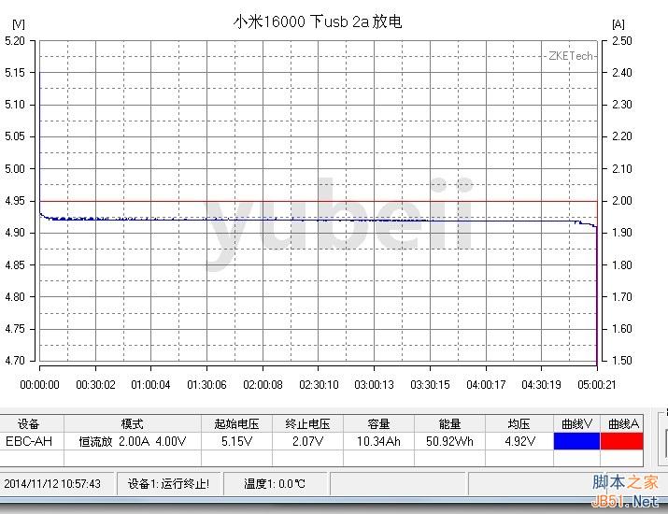Click the 05:00:21 time axis label
The height and width of the screenshot is (514, 668).
[x=596, y=385]
